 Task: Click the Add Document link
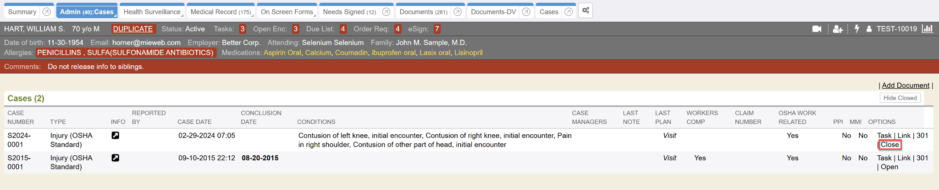905,85
